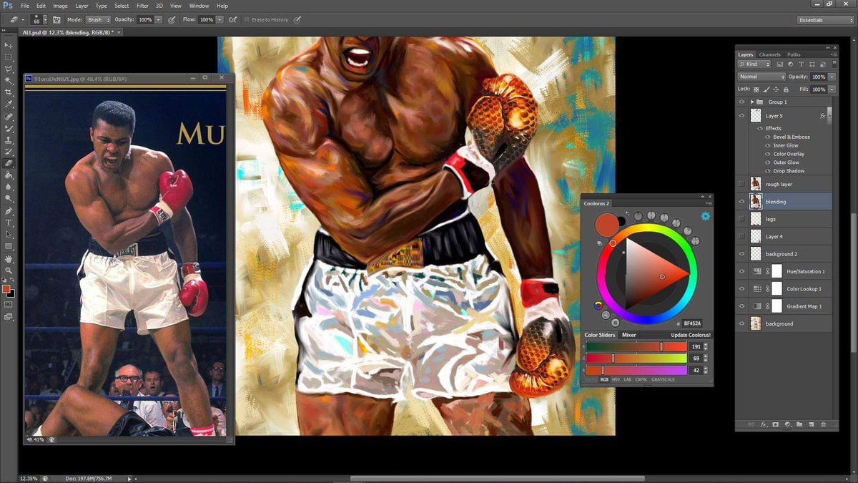Screen dimensions: 858x483
Task: Open the Flow dropdown arrow
Action: point(220,20)
